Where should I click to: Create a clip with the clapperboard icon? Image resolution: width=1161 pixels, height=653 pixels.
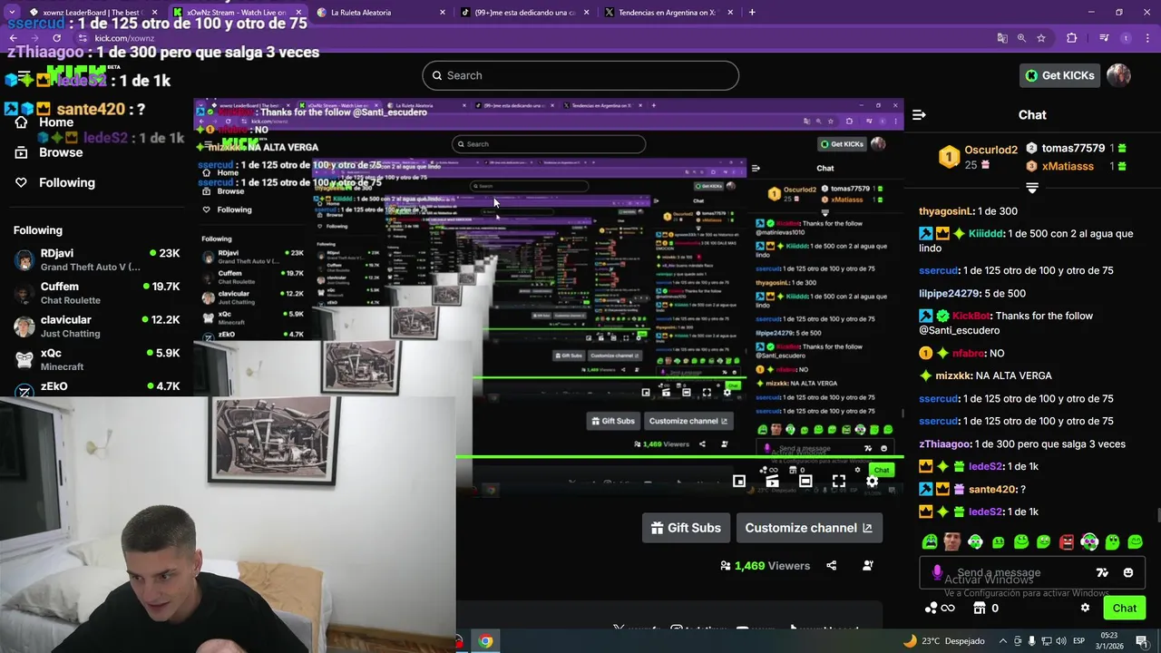[x=772, y=482]
